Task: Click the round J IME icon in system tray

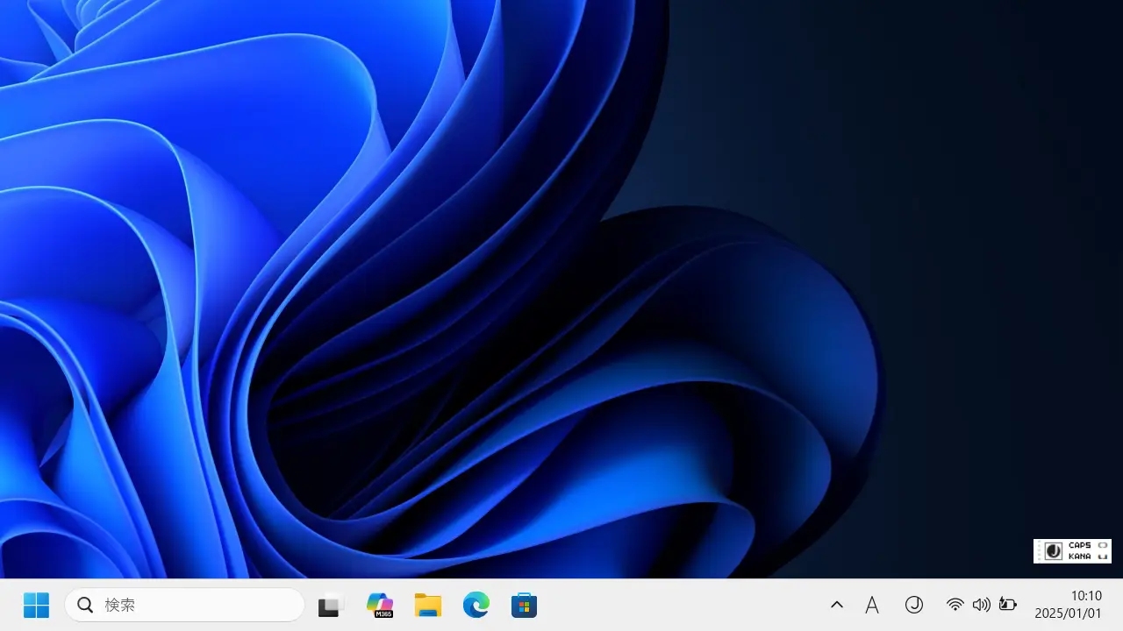Action: 914,605
